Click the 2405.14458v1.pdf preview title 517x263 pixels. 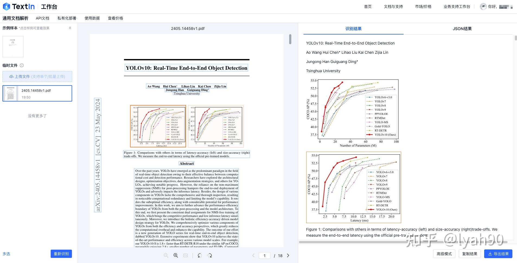point(188,28)
